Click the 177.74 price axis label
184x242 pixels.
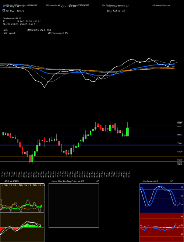180,135
